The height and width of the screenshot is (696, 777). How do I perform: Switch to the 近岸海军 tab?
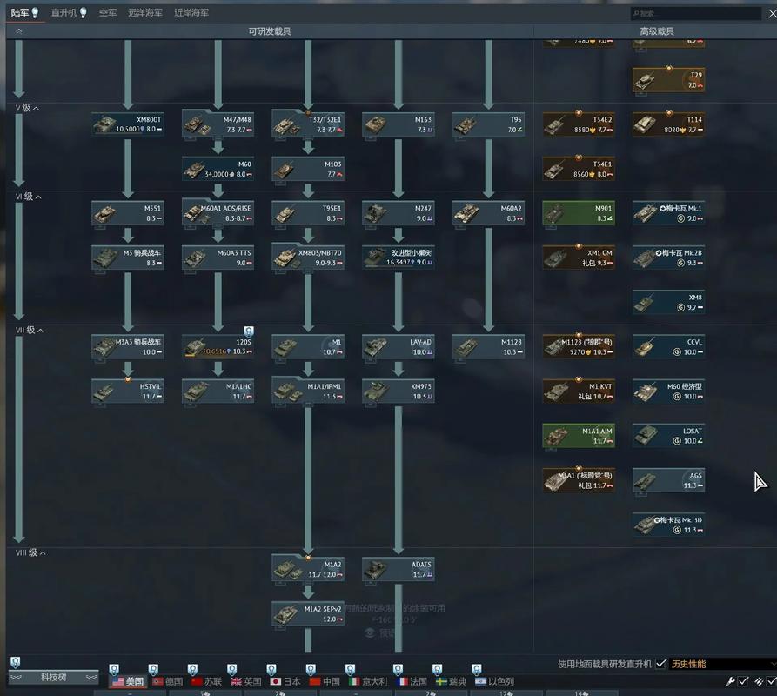click(x=191, y=13)
